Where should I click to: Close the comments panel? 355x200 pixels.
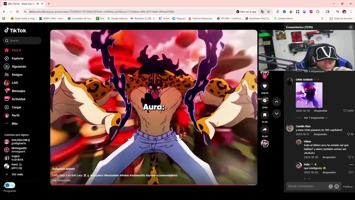pyautogui.click(x=351, y=27)
